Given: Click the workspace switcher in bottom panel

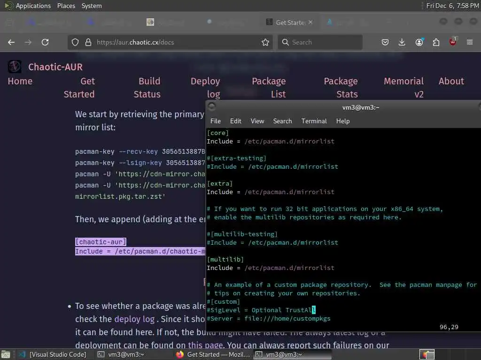Looking at the screenshot, I should 427,355.
